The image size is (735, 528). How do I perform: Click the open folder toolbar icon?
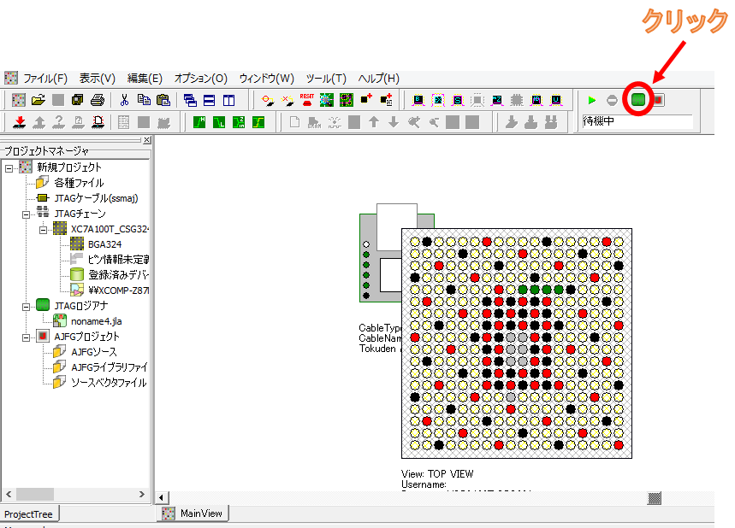[38, 100]
